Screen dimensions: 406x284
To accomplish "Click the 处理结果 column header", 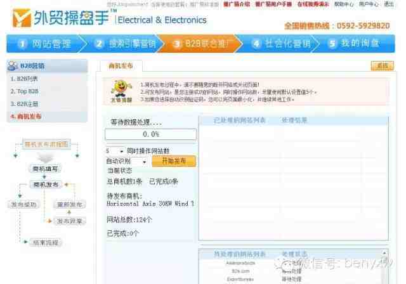I will pos(294,120).
